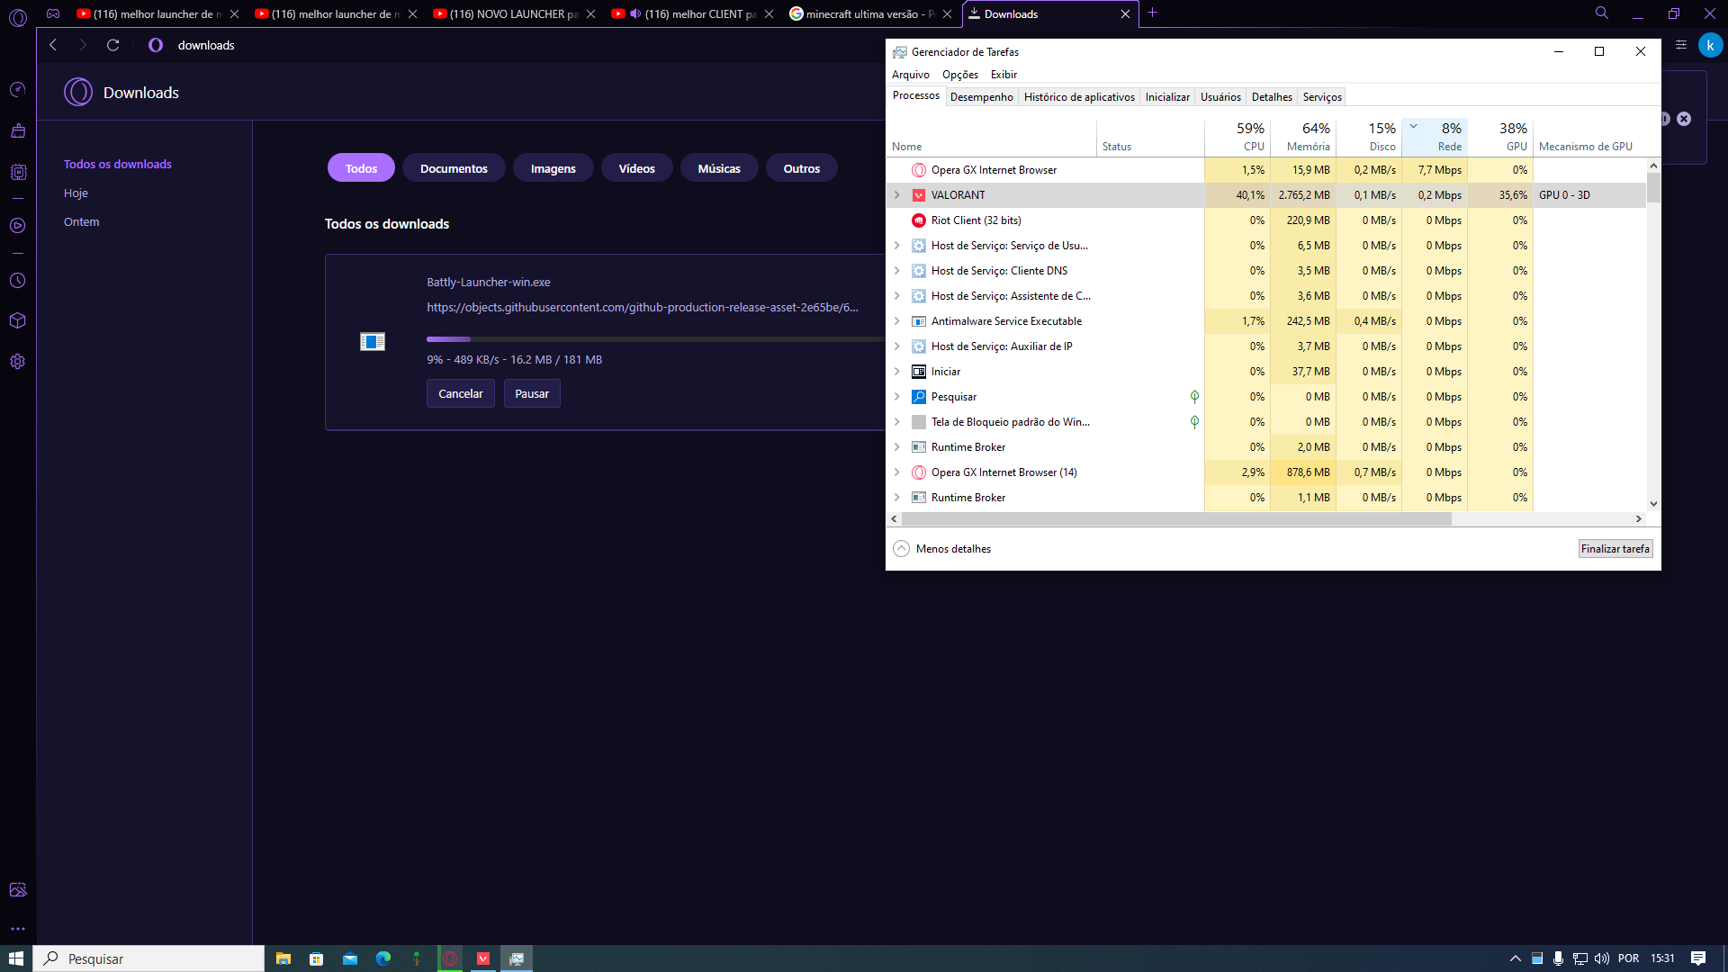Click the Windows Pesquisar search box
This screenshot has width=1728, height=972.
coord(149,958)
